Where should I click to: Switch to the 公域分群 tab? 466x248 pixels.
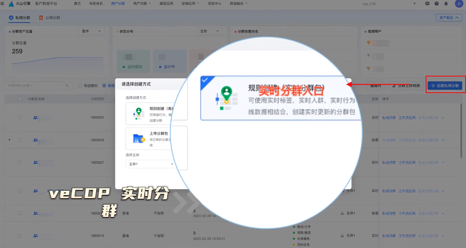tap(50, 17)
